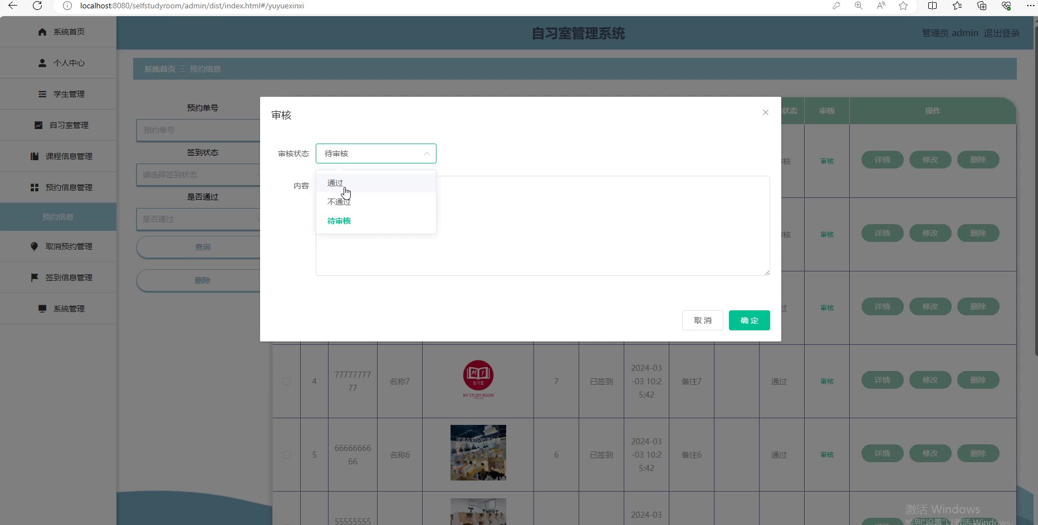Click the book icon beside 课程信息管理
The image size is (1038, 525).
[35, 156]
